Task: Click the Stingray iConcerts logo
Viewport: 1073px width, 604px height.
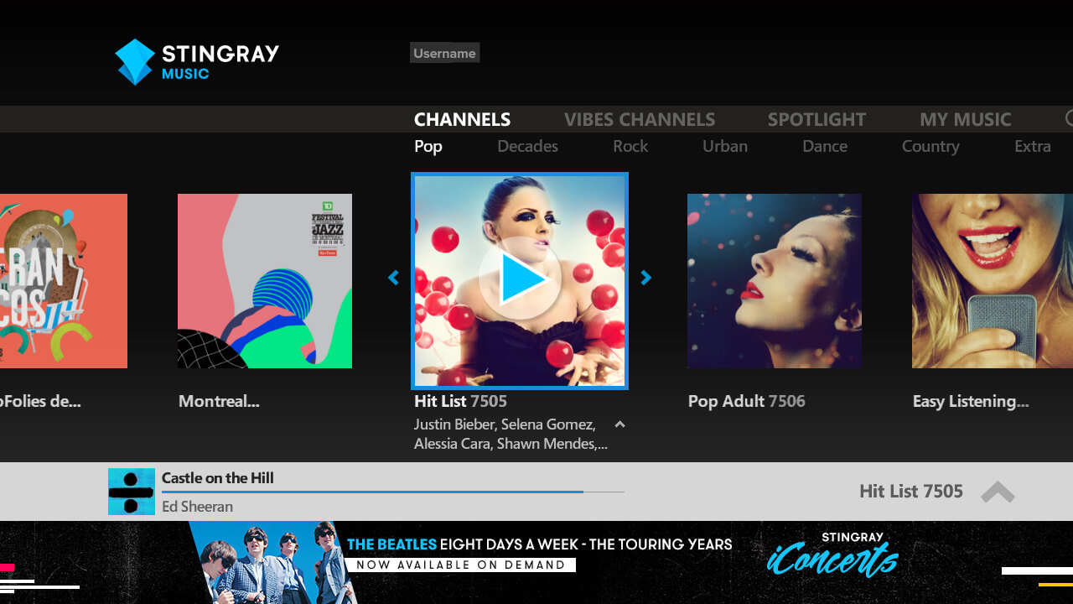Action: [832, 555]
